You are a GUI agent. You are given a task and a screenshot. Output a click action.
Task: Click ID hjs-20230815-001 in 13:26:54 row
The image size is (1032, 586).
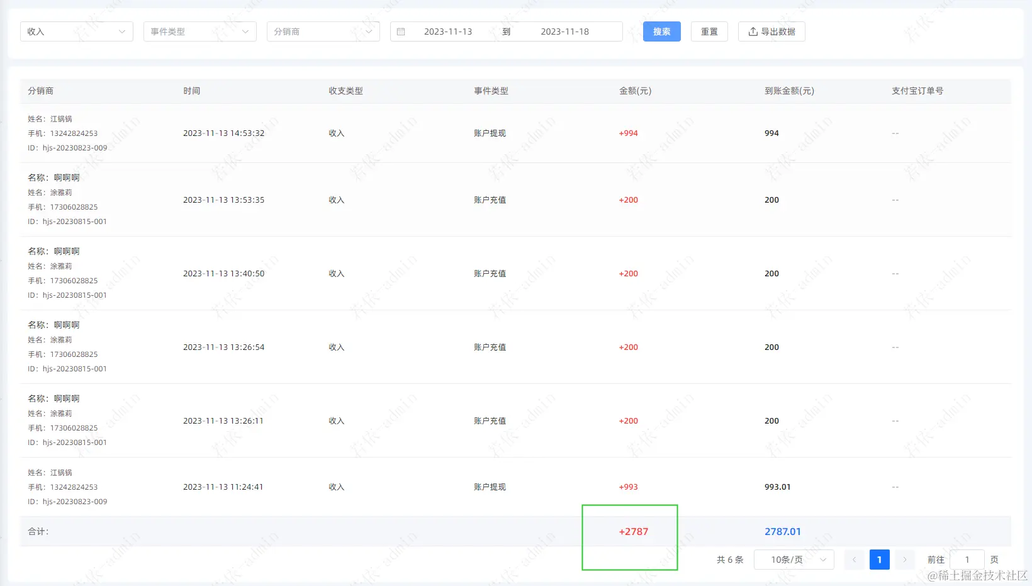click(67, 369)
